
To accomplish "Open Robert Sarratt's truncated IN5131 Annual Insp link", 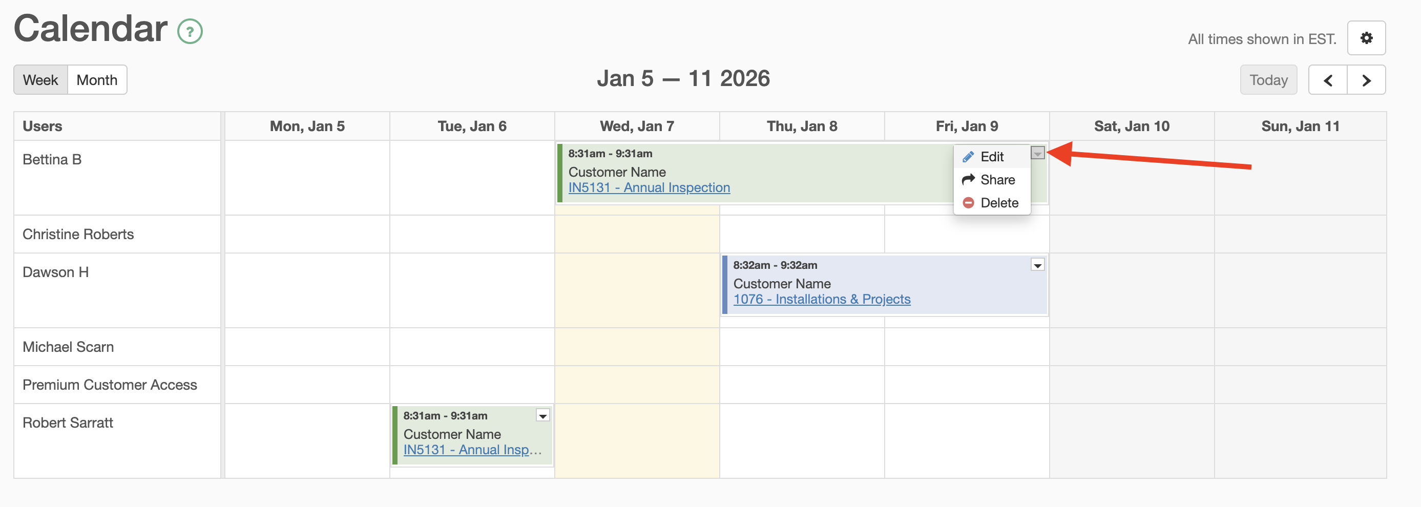I will pos(472,450).
